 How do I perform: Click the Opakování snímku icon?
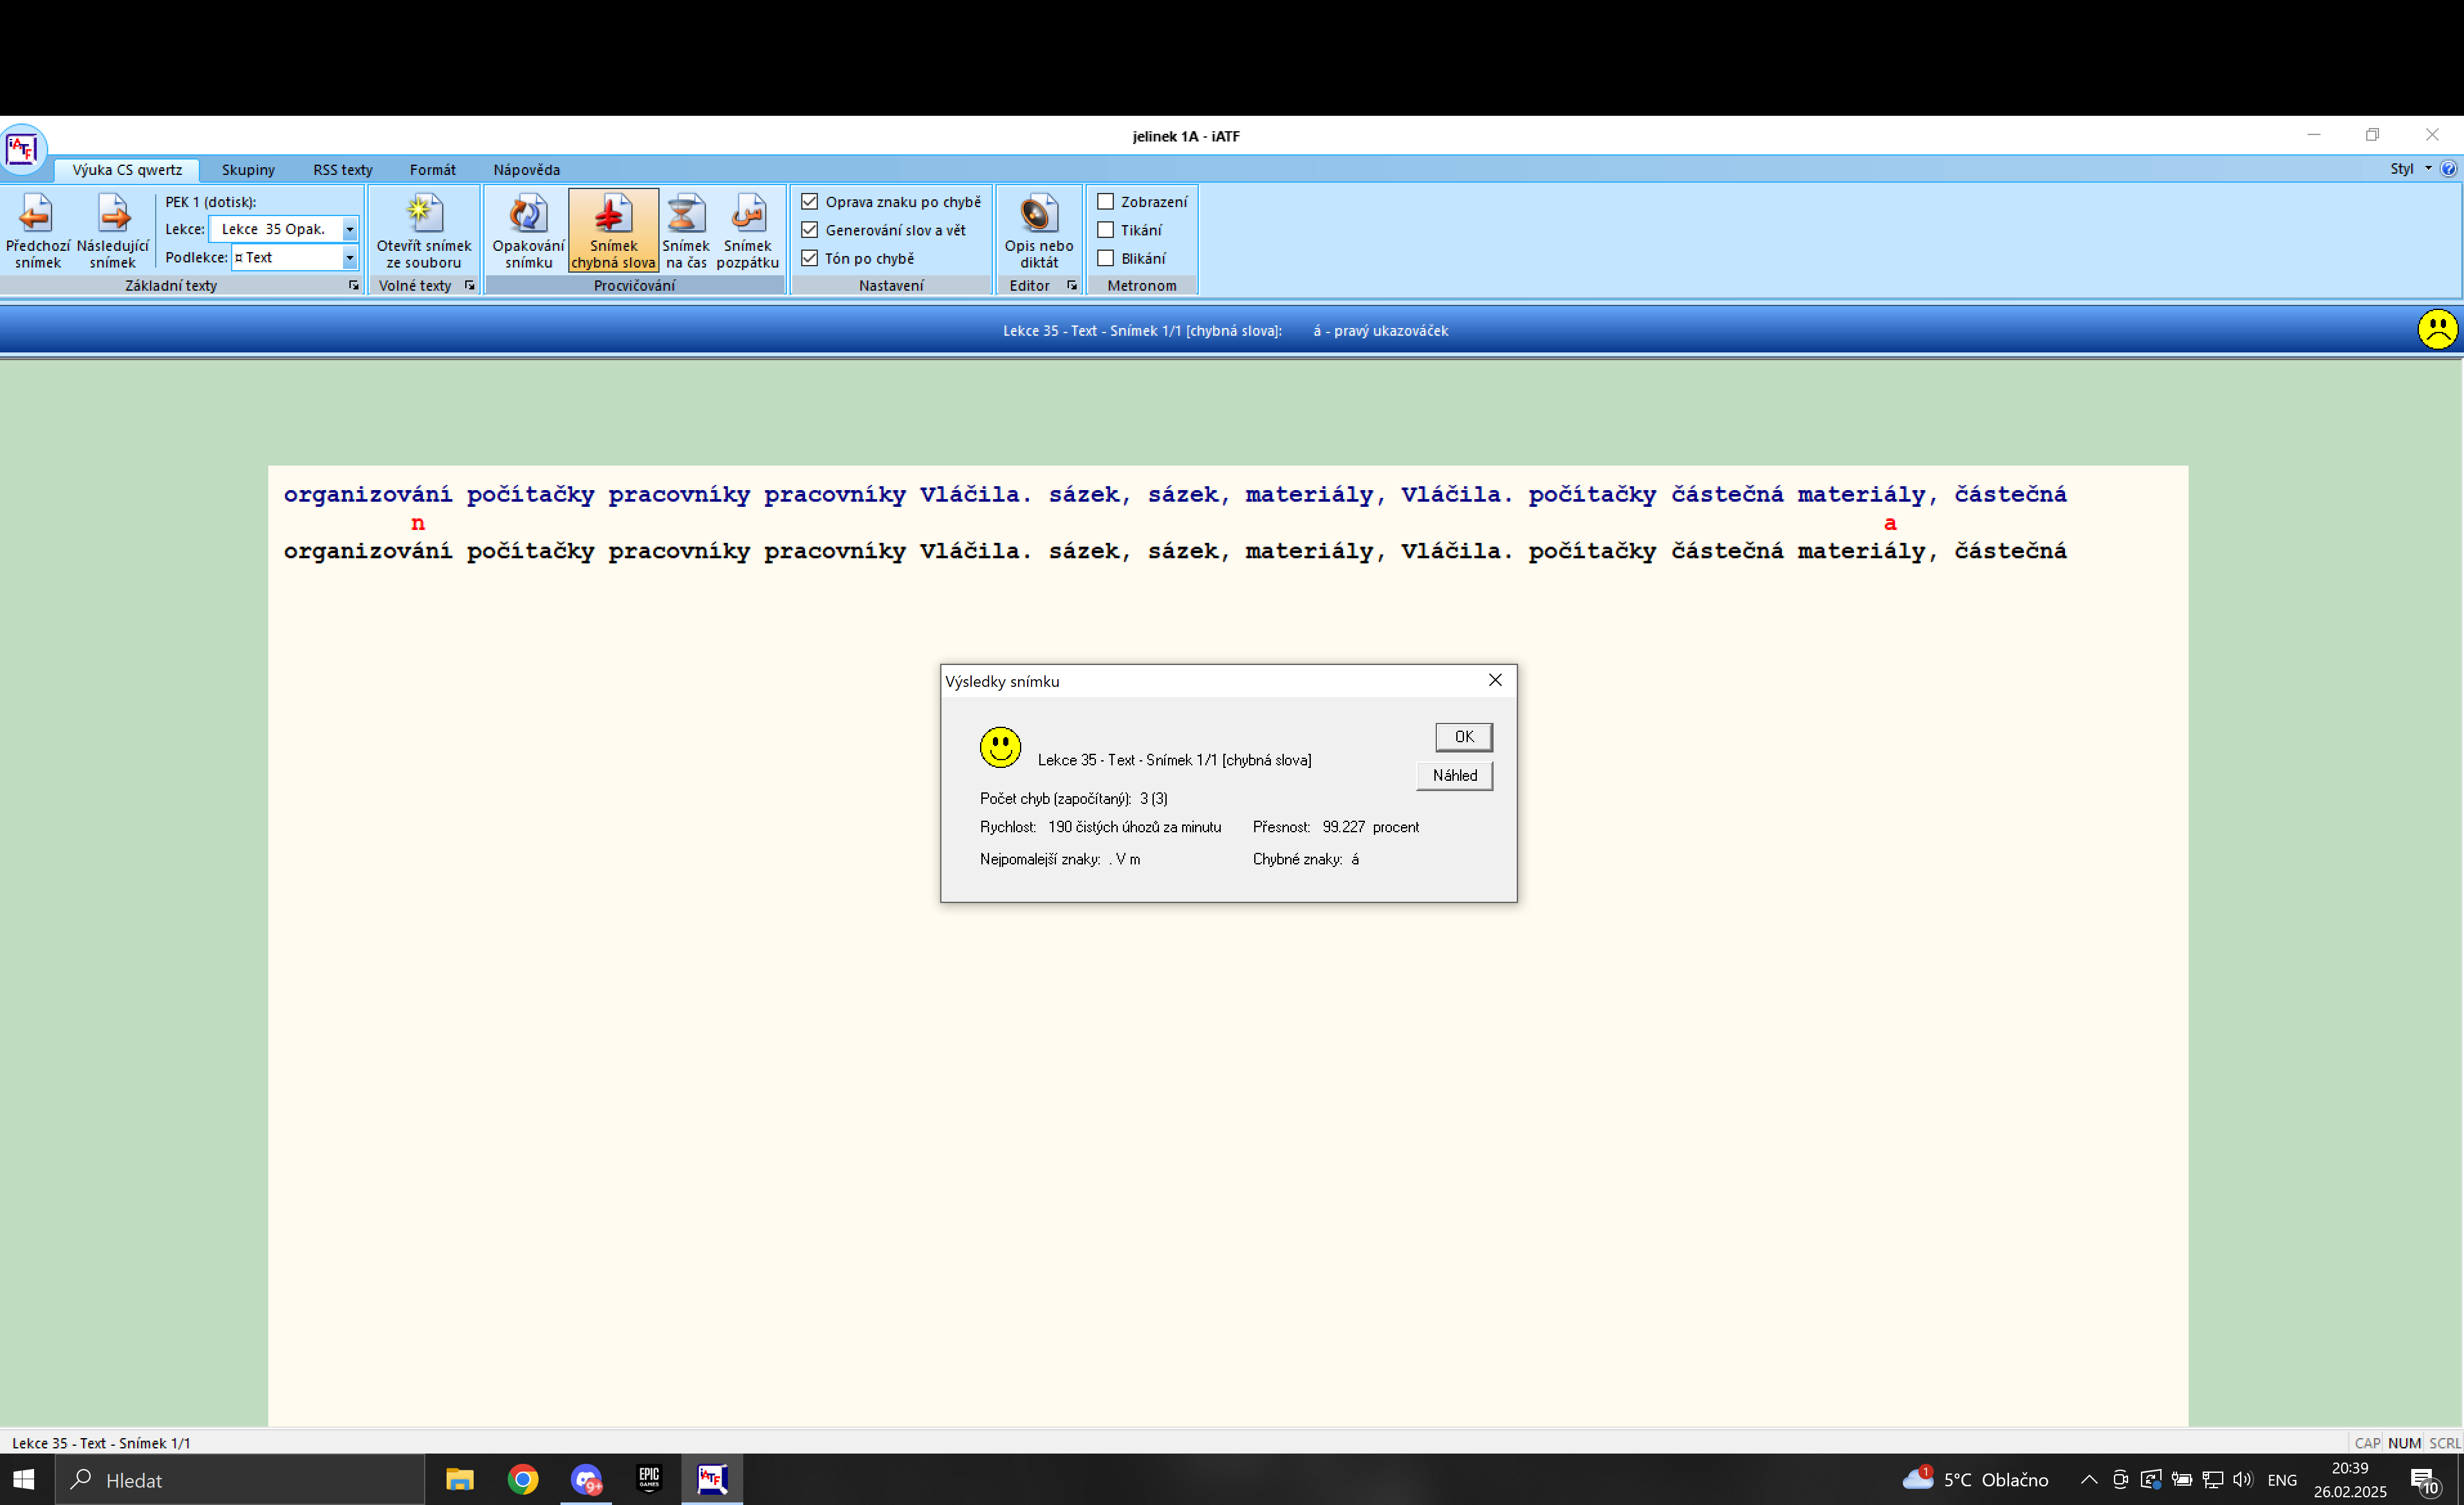[x=527, y=214]
